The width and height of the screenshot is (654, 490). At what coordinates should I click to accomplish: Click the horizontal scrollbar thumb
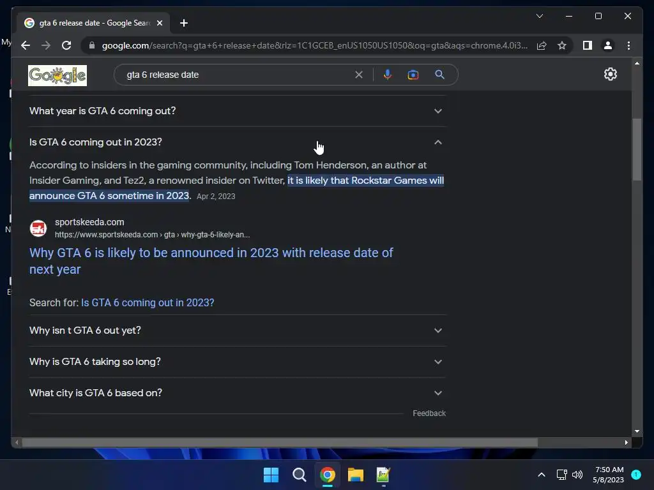pyautogui.click(x=280, y=443)
